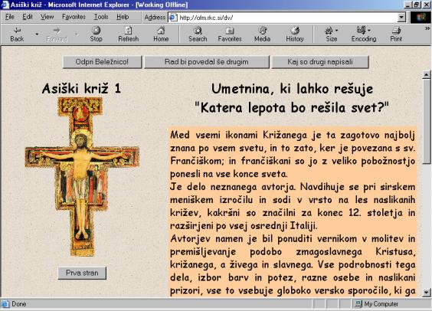The width and height of the screenshot is (432, 311).
Task: Open the Help menu
Action: pyautogui.click(x=123, y=17)
